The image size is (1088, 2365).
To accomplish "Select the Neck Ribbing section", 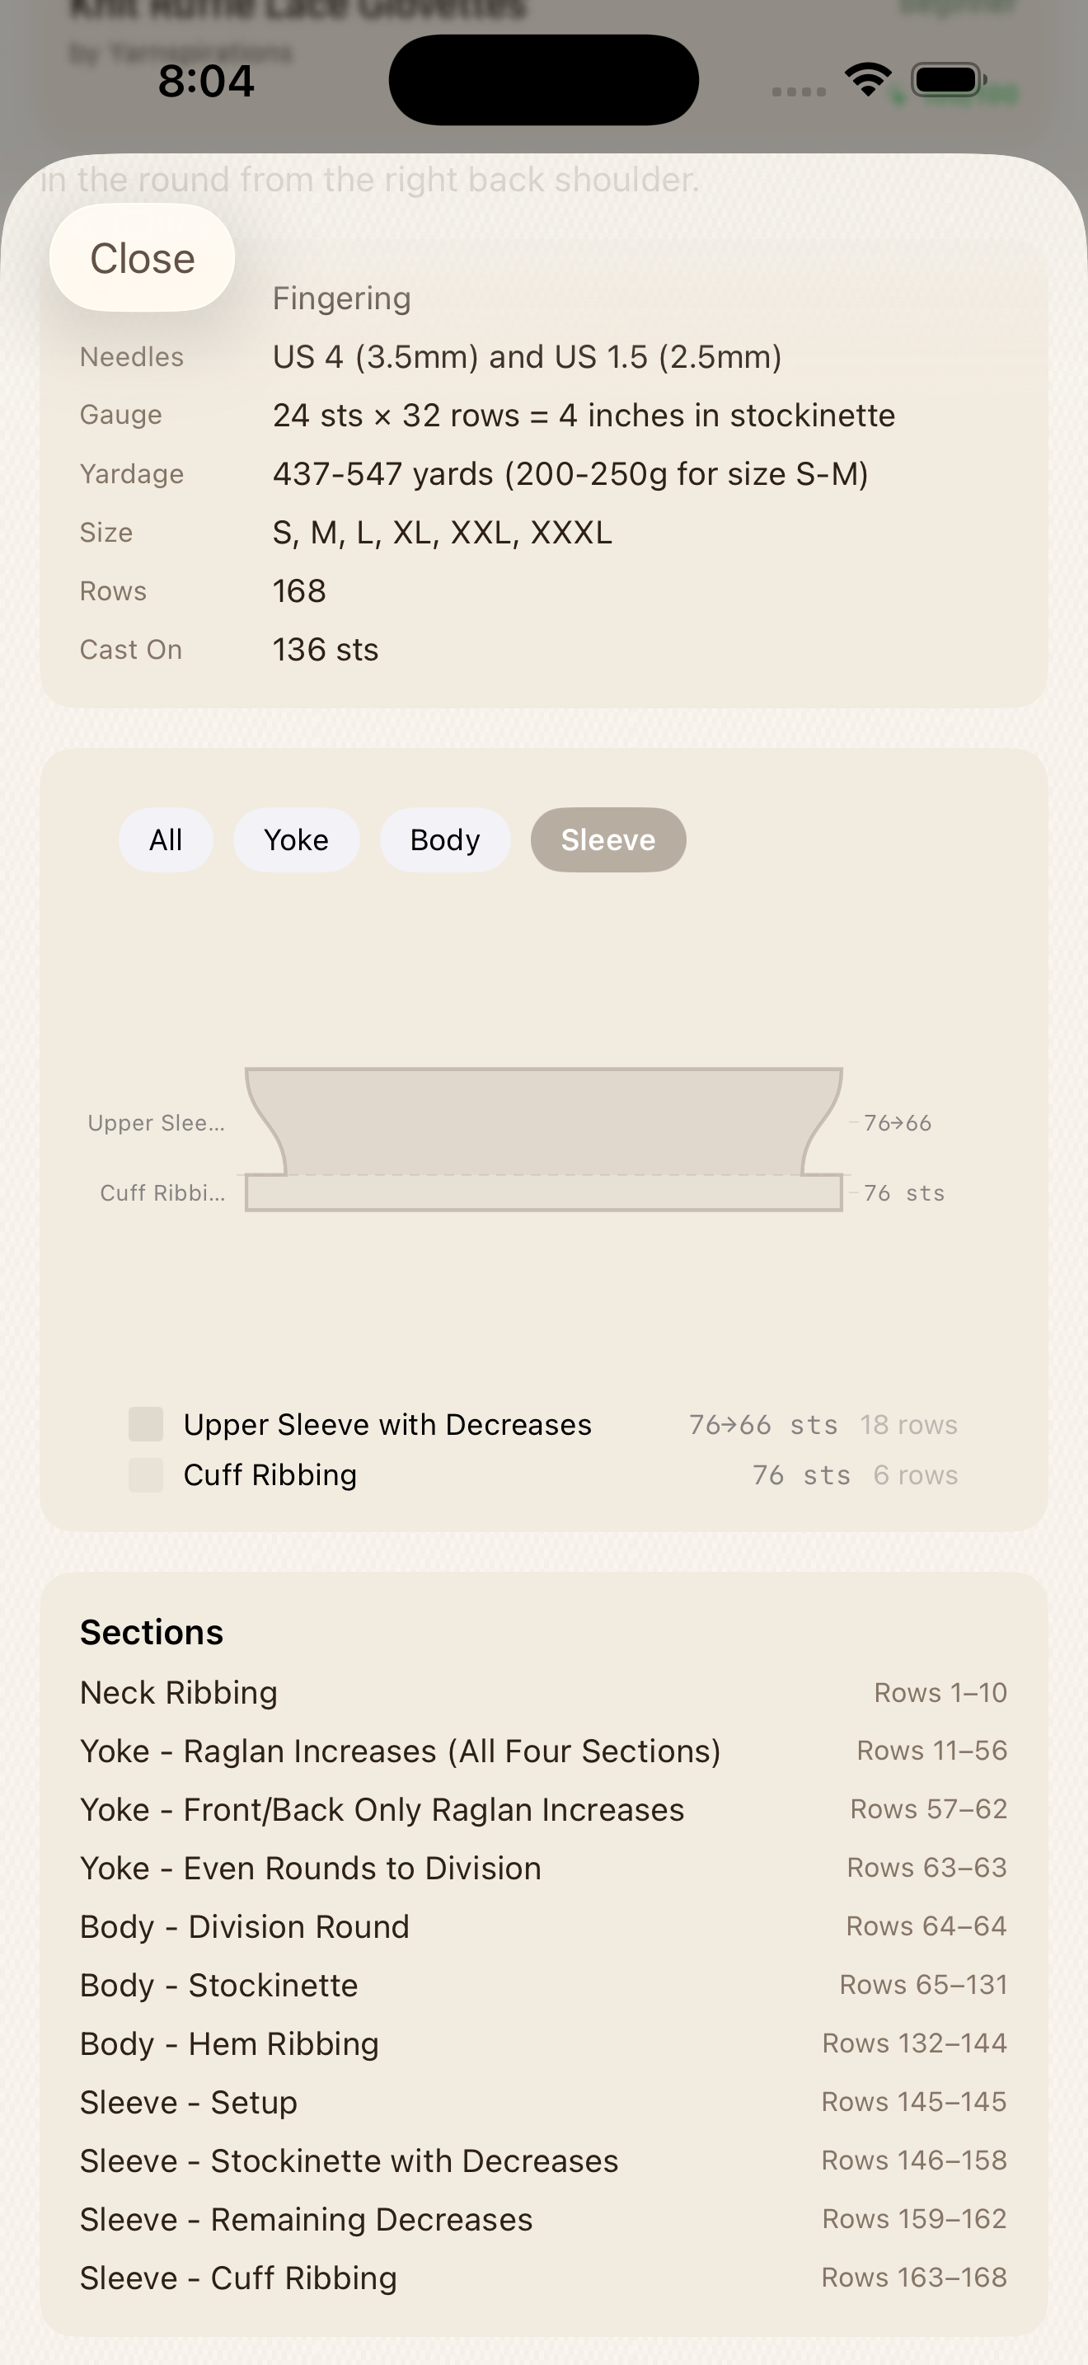I will point(543,1692).
